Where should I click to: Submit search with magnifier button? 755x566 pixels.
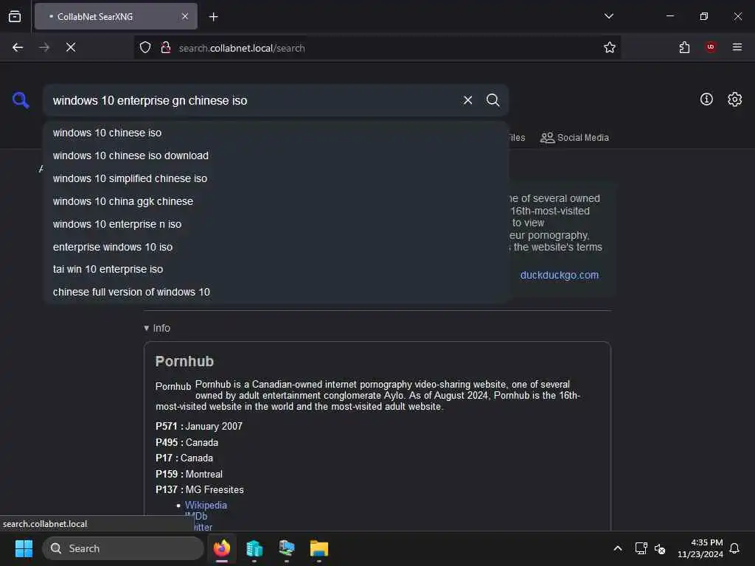pos(493,100)
